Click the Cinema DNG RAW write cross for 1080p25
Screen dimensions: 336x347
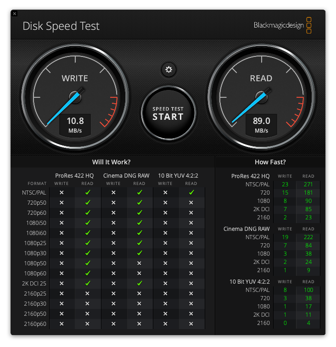[x=113, y=243]
